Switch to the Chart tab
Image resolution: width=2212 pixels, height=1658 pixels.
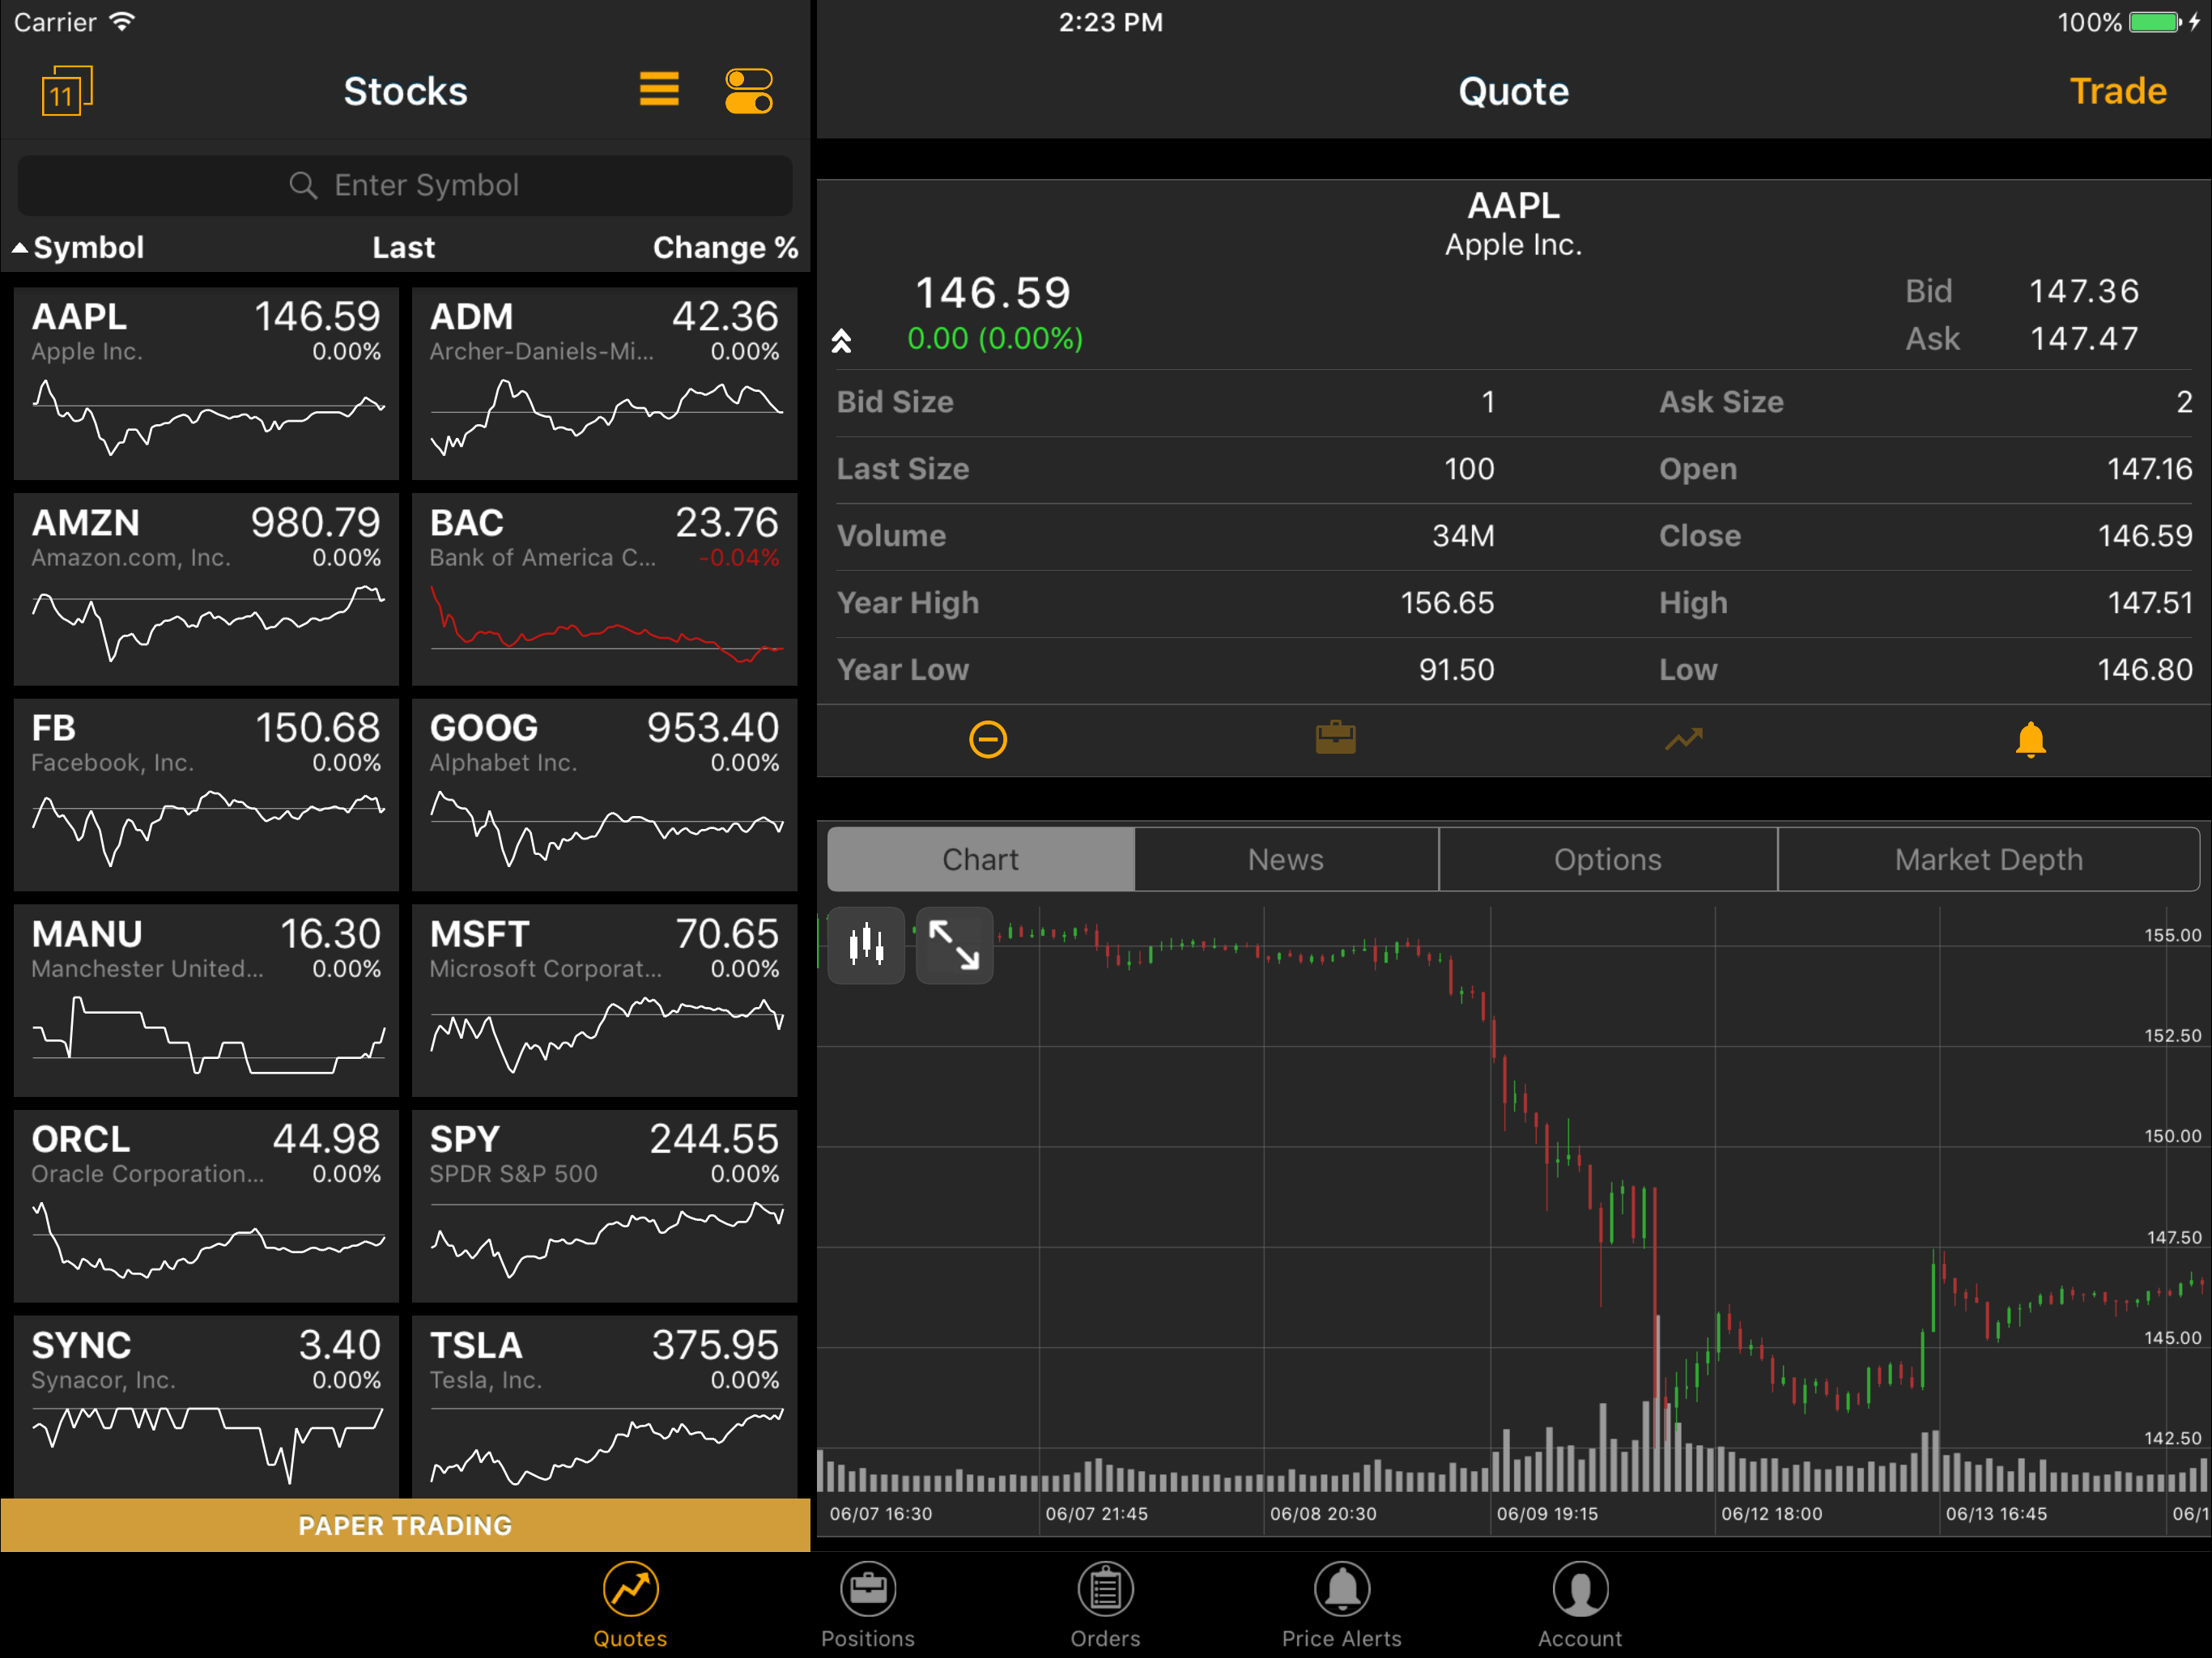point(981,859)
